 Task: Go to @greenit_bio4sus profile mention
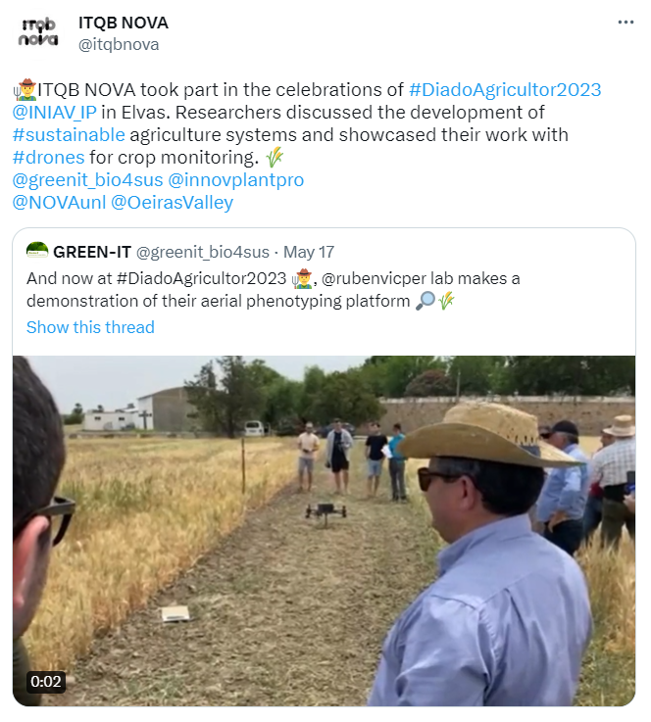tap(87, 180)
